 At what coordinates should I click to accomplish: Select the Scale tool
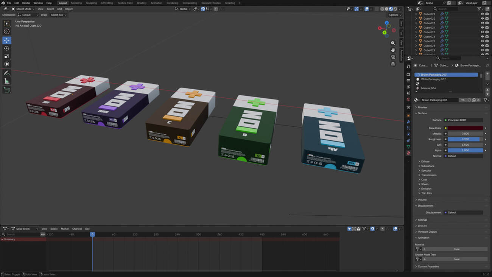tap(7, 56)
